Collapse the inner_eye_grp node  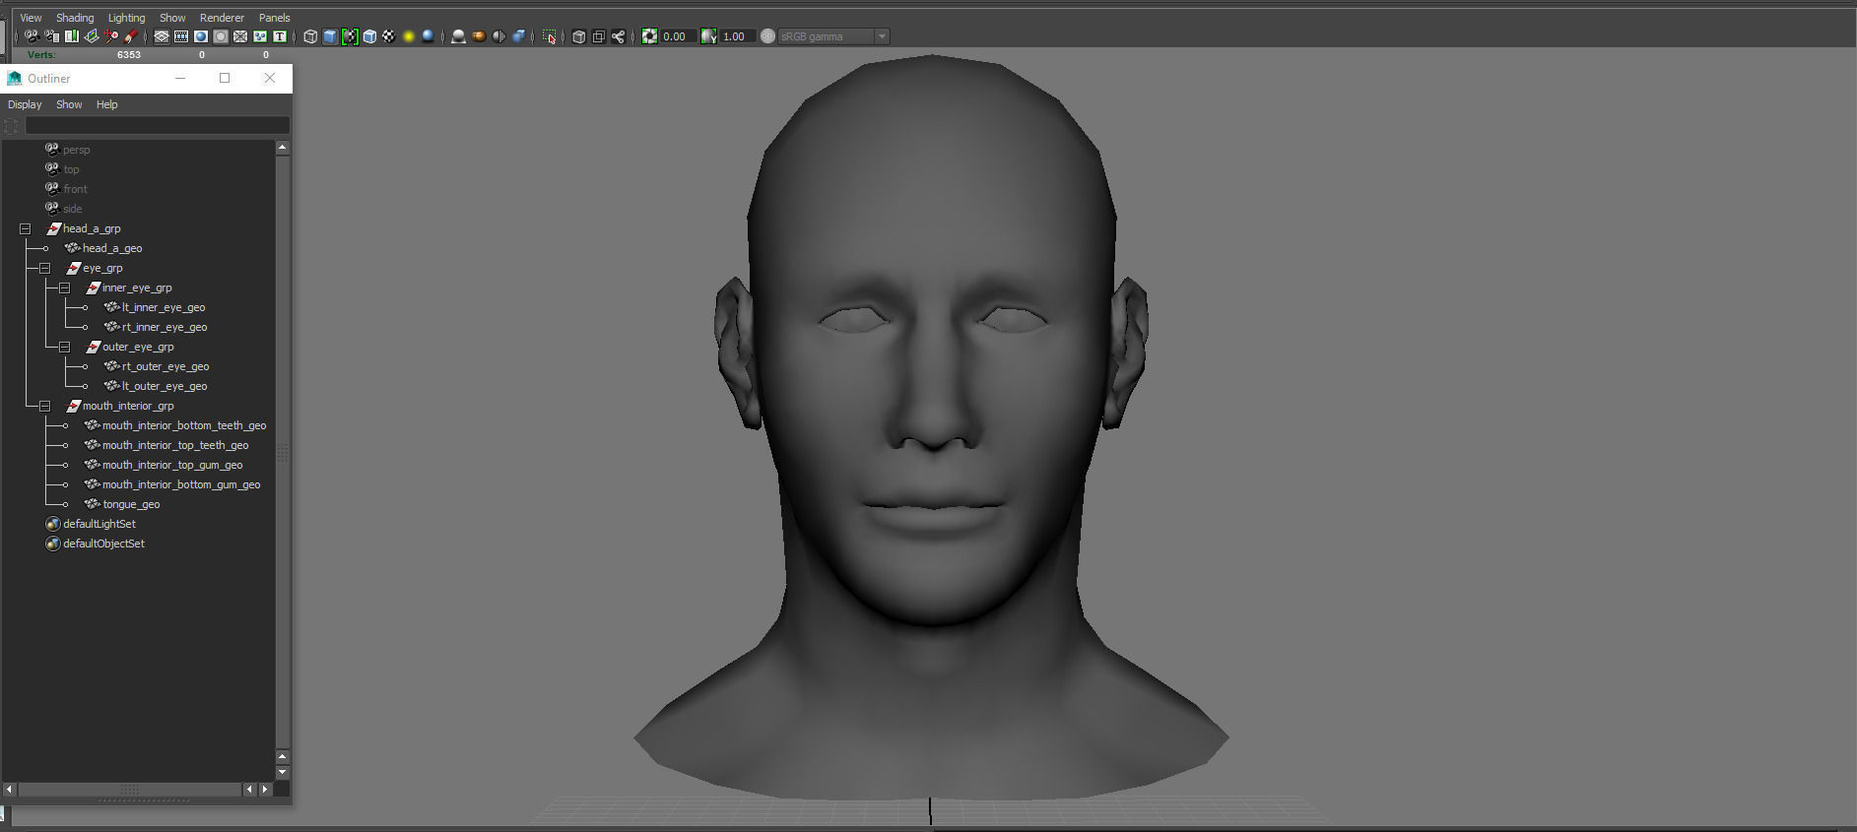point(64,288)
